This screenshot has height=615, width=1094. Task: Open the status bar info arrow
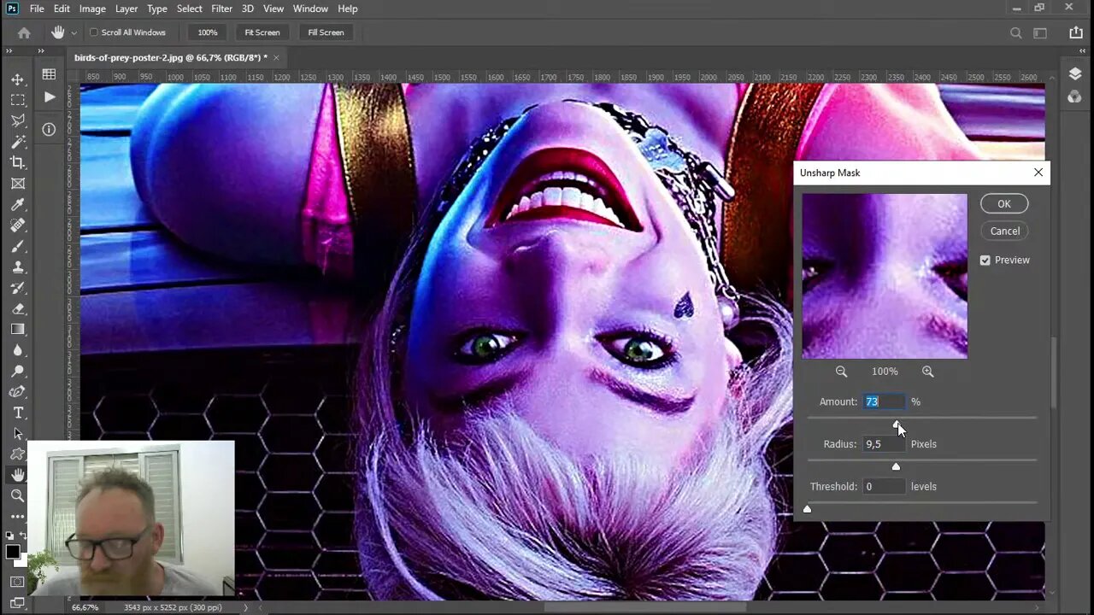pyautogui.click(x=246, y=607)
